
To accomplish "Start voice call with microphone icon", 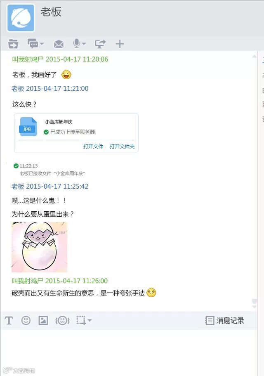I will pyautogui.click(x=77, y=43).
